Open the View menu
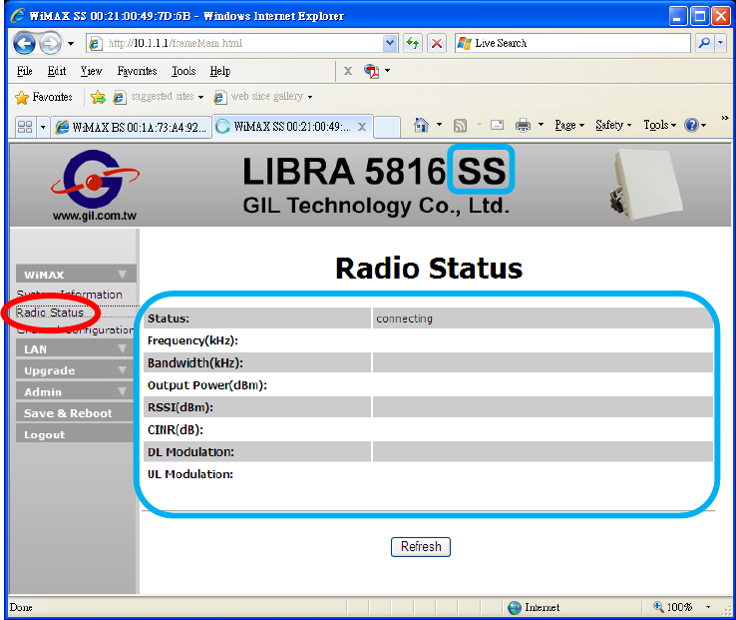The width and height of the screenshot is (736, 620). pyautogui.click(x=91, y=71)
